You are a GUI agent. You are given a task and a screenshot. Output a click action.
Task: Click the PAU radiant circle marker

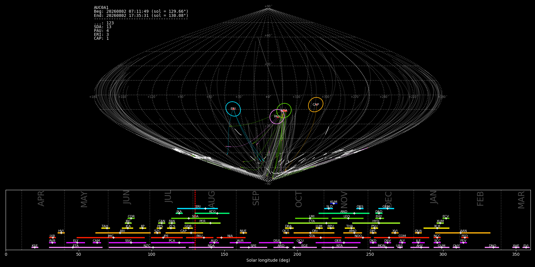tap(277, 117)
